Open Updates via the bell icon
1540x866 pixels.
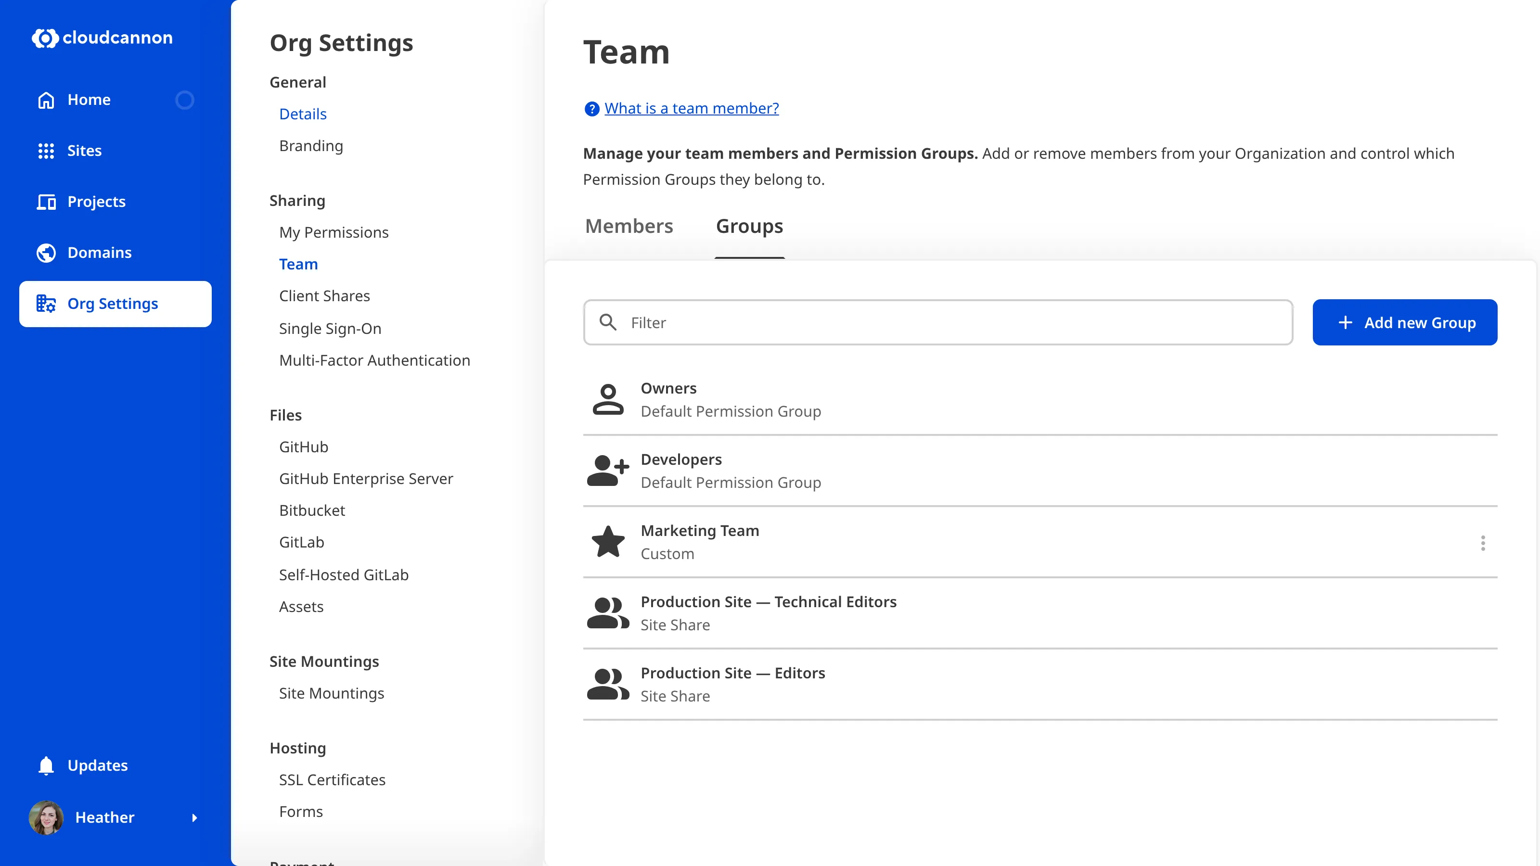click(x=46, y=765)
